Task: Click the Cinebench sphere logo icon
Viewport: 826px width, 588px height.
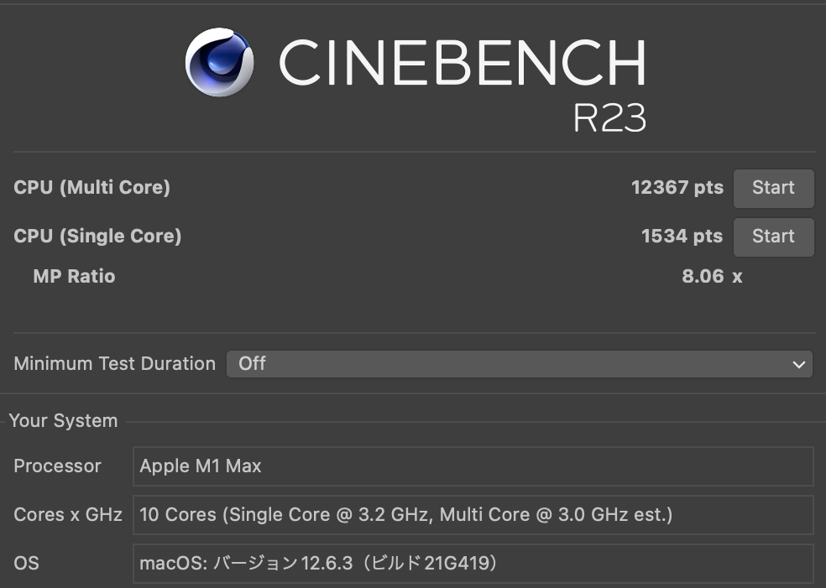Action: click(219, 62)
